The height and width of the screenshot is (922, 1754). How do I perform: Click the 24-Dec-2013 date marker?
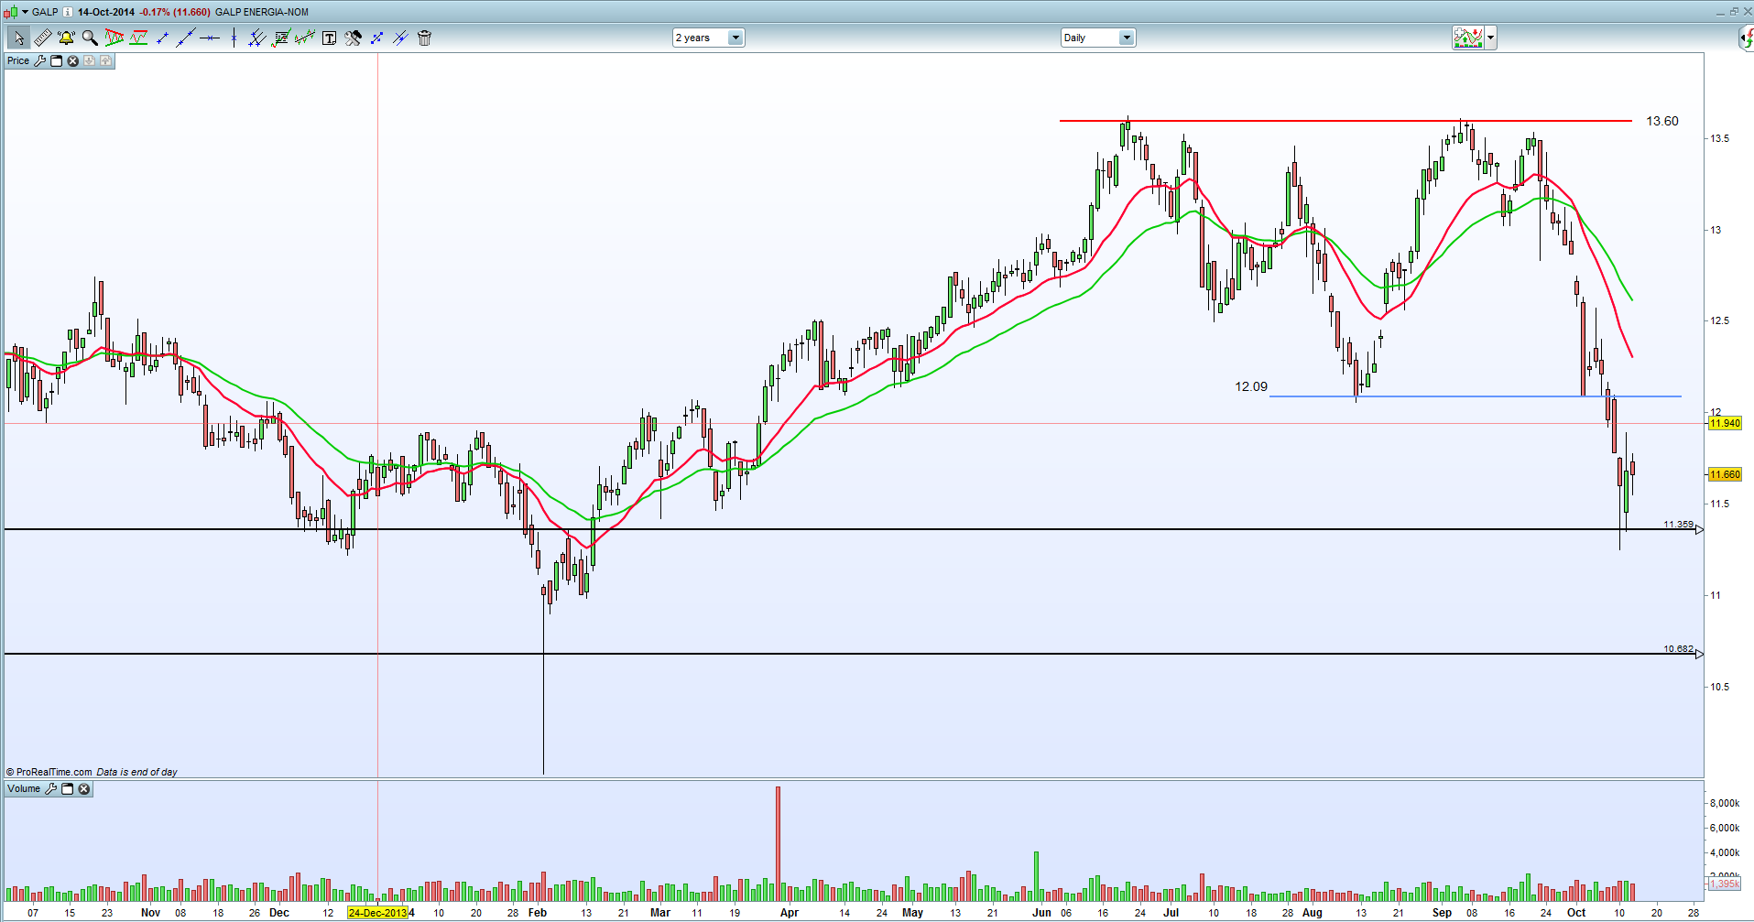377,913
